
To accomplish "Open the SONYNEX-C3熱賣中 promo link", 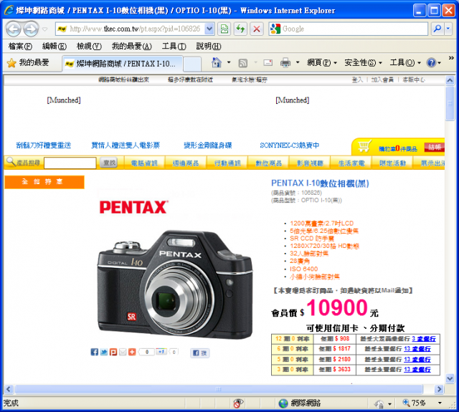I will (x=290, y=145).
